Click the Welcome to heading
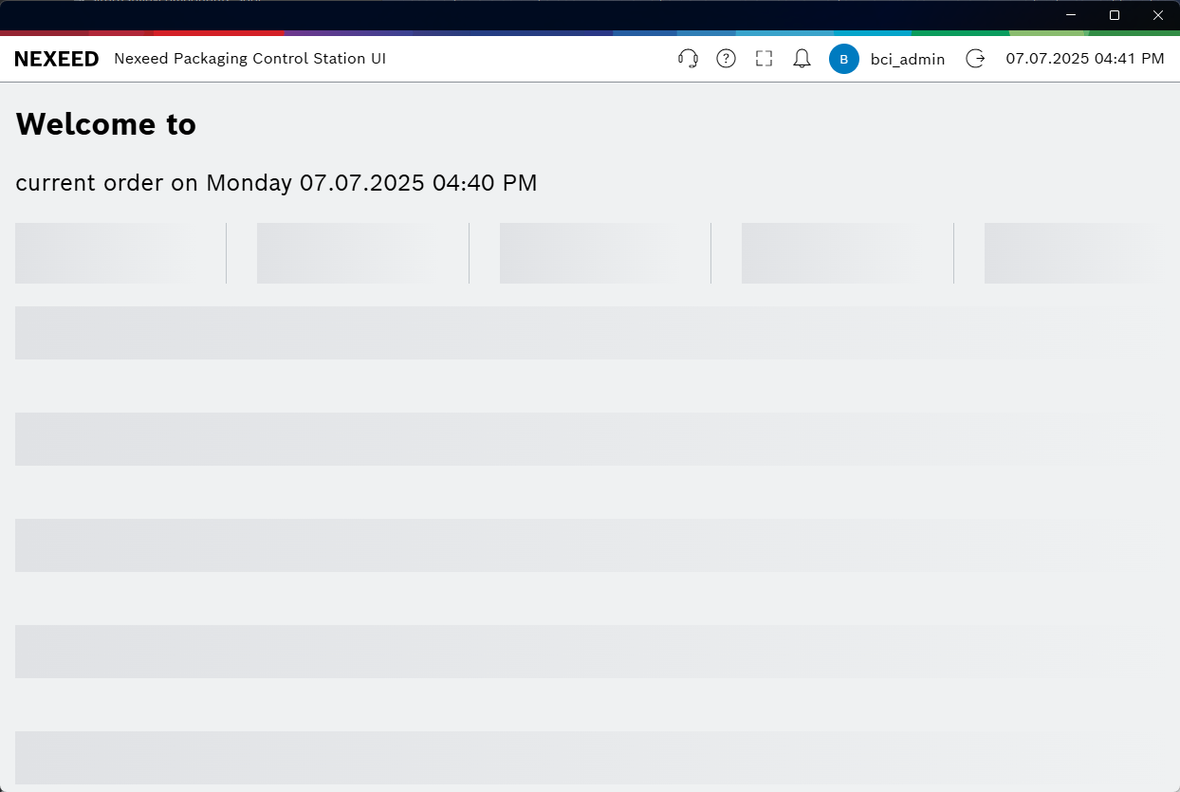This screenshot has height=792, width=1180. coord(106,124)
